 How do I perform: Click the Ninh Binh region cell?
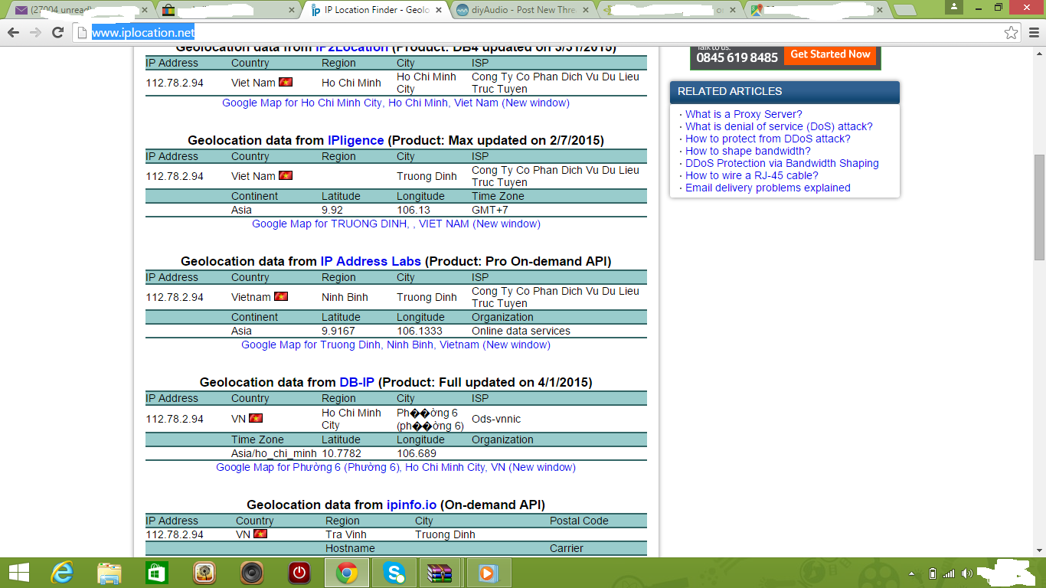345,297
